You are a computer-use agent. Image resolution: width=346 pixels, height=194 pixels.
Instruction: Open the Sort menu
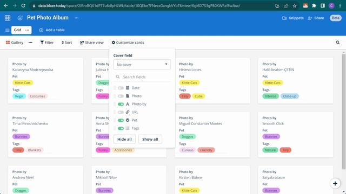click(66, 43)
